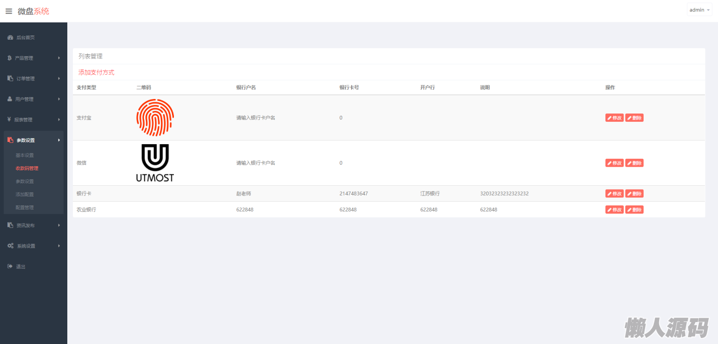The height and width of the screenshot is (344, 718).
Task: Select the 收款码管理 submenu item
Action: coord(27,168)
